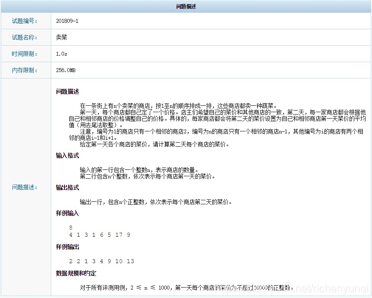Click the line '第二行包含n个整数'
The width and height of the screenshot is (372, 298).
click(x=148, y=176)
